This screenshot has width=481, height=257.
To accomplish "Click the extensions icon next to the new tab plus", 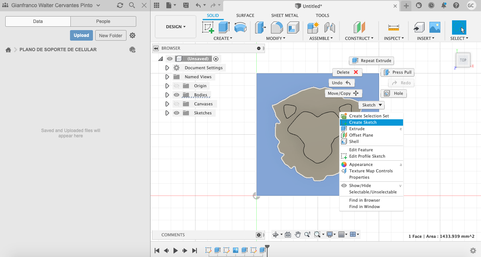I will pyautogui.click(x=419, y=5).
